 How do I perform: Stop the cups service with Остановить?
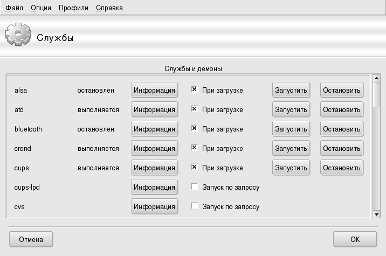coord(341,168)
